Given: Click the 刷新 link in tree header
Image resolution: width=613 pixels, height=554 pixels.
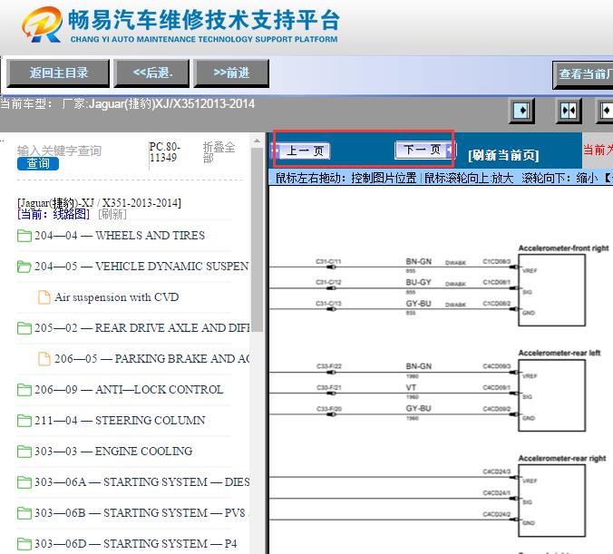Looking at the screenshot, I should point(112,214).
